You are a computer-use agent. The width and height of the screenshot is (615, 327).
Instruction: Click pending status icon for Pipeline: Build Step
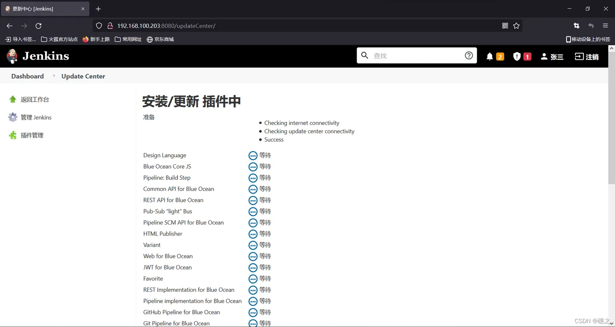(x=253, y=178)
